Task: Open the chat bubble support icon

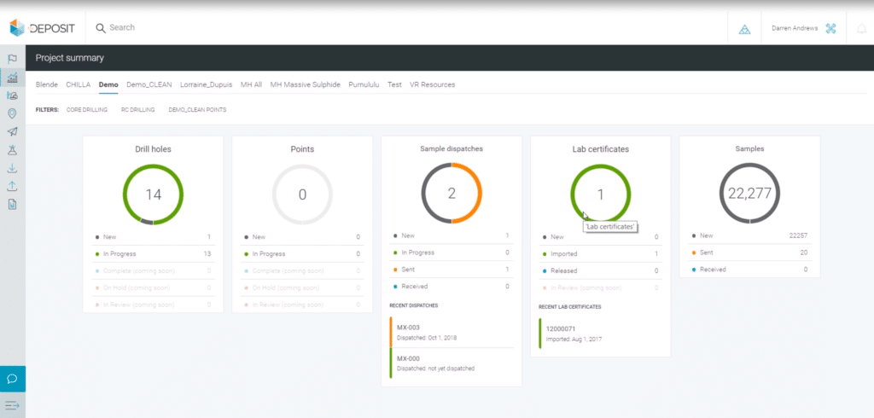Action: [12, 378]
